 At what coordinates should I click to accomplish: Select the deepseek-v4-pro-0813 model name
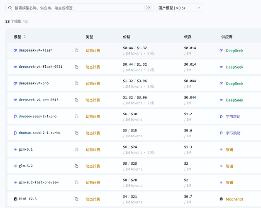click(x=39, y=100)
